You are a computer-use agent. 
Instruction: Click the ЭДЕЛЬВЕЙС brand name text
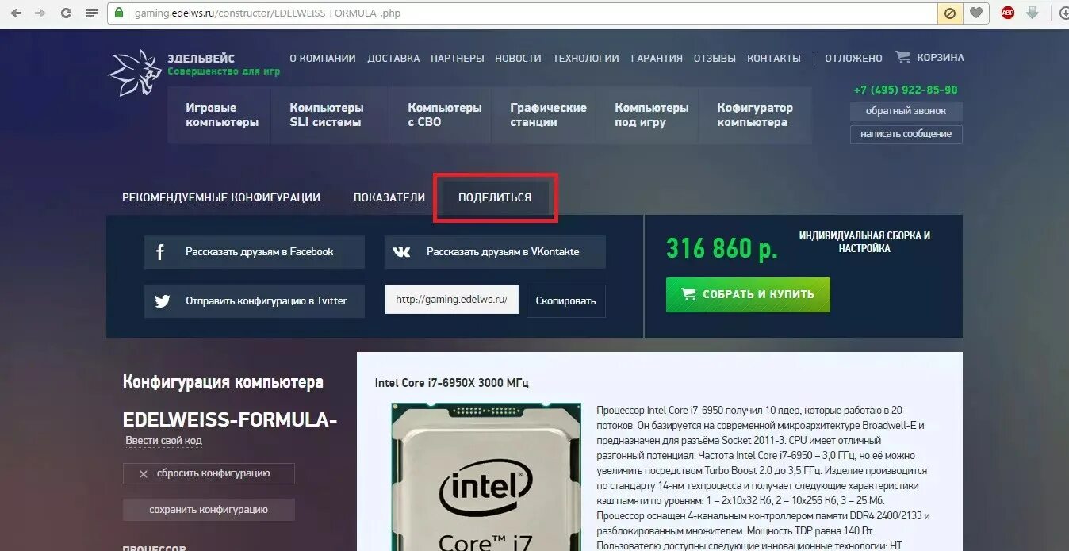pyautogui.click(x=201, y=59)
